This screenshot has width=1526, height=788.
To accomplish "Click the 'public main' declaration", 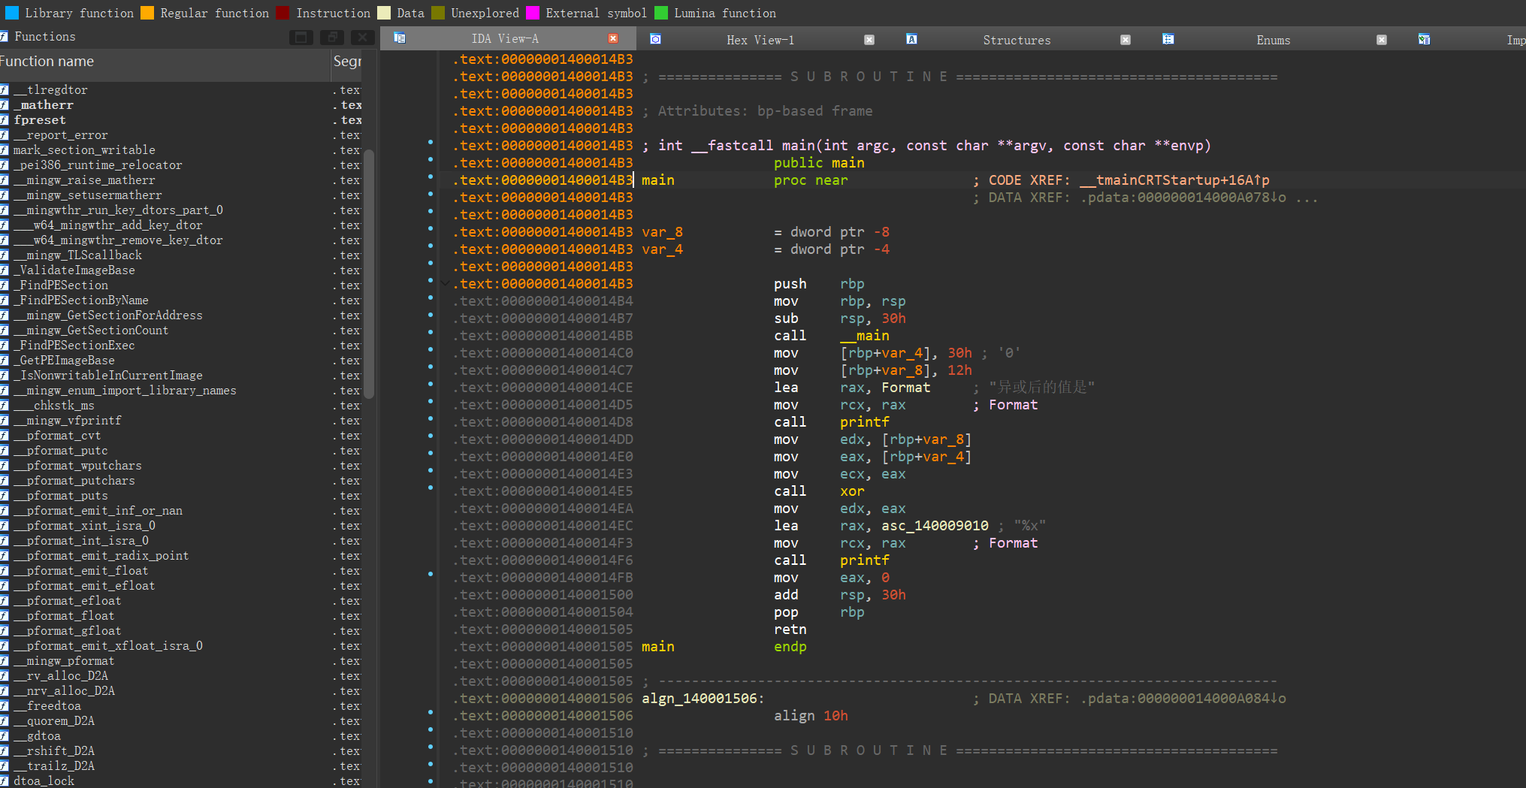I will click(x=819, y=163).
